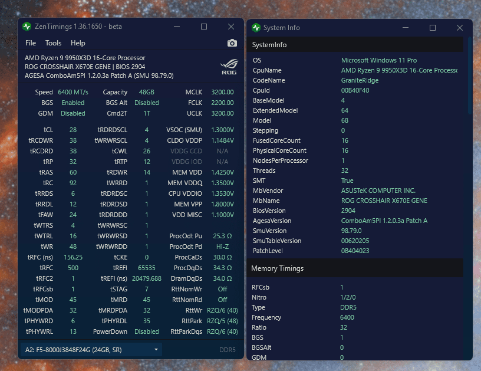Click the Speed value 6400 MT/s
Image resolution: width=481 pixels, height=371 pixels.
(x=73, y=92)
